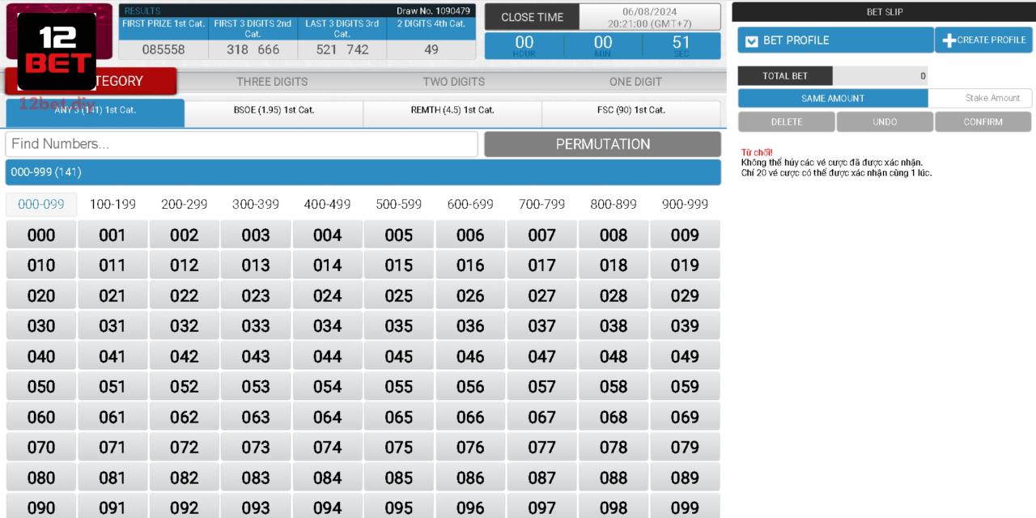Click the UNDO button in bet slip
This screenshot has height=518, width=1036.
tap(885, 121)
